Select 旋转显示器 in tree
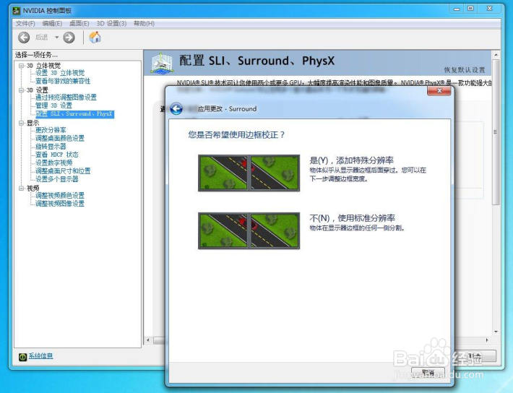 point(51,147)
